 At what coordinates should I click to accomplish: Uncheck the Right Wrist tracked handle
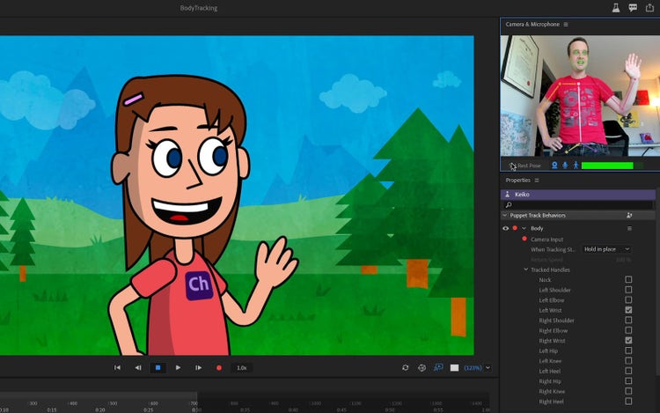628,340
